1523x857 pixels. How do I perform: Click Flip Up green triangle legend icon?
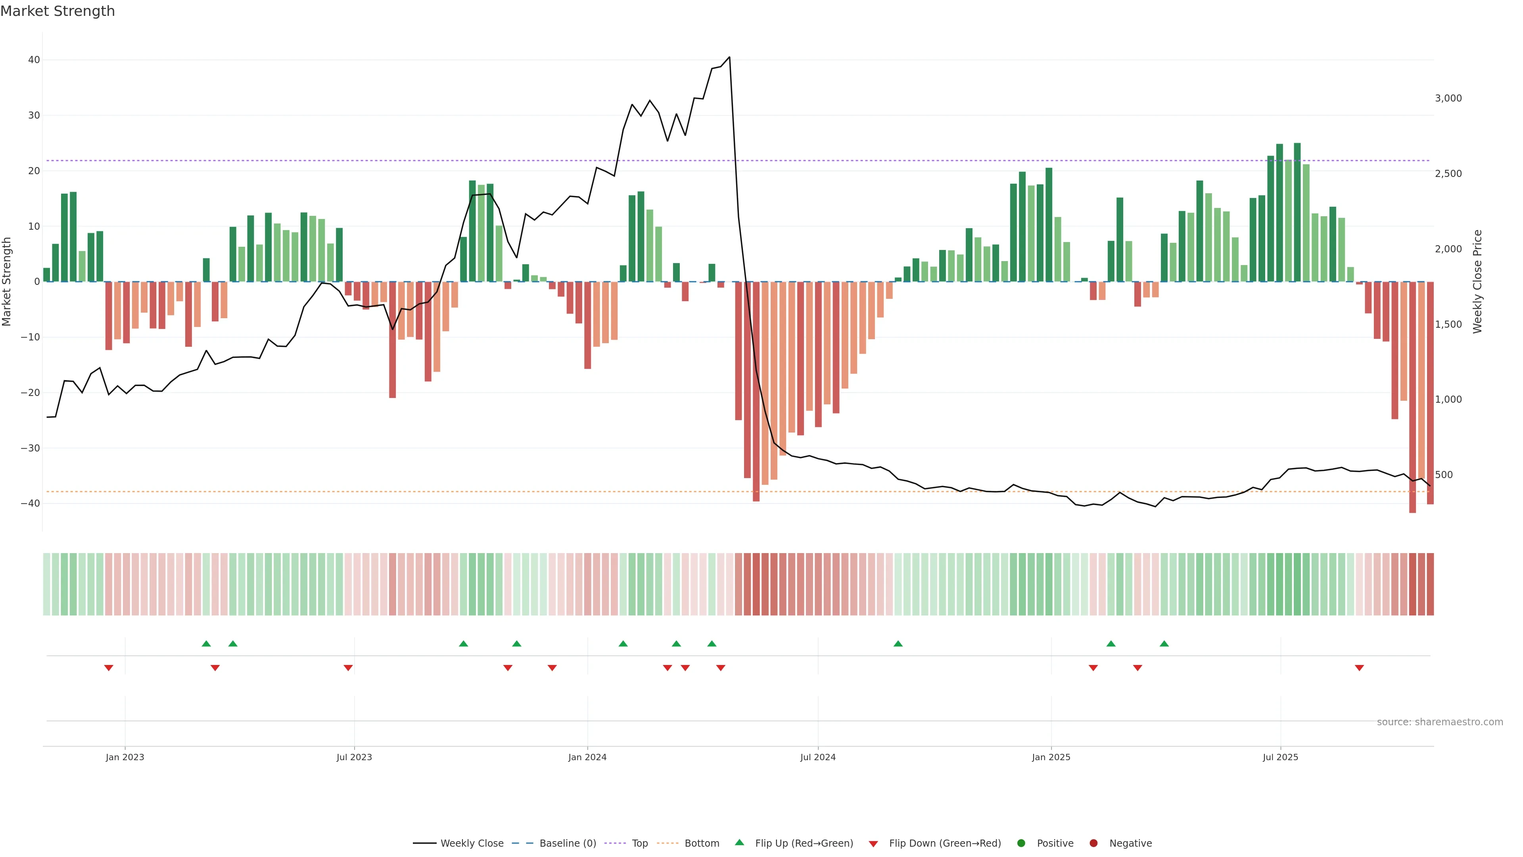click(739, 842)
